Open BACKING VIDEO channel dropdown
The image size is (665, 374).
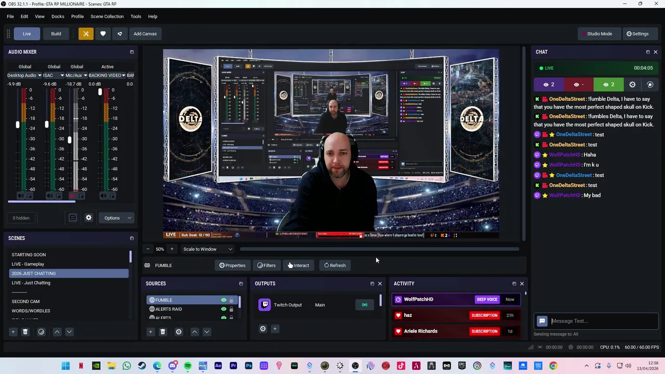(x=107, y=75)
